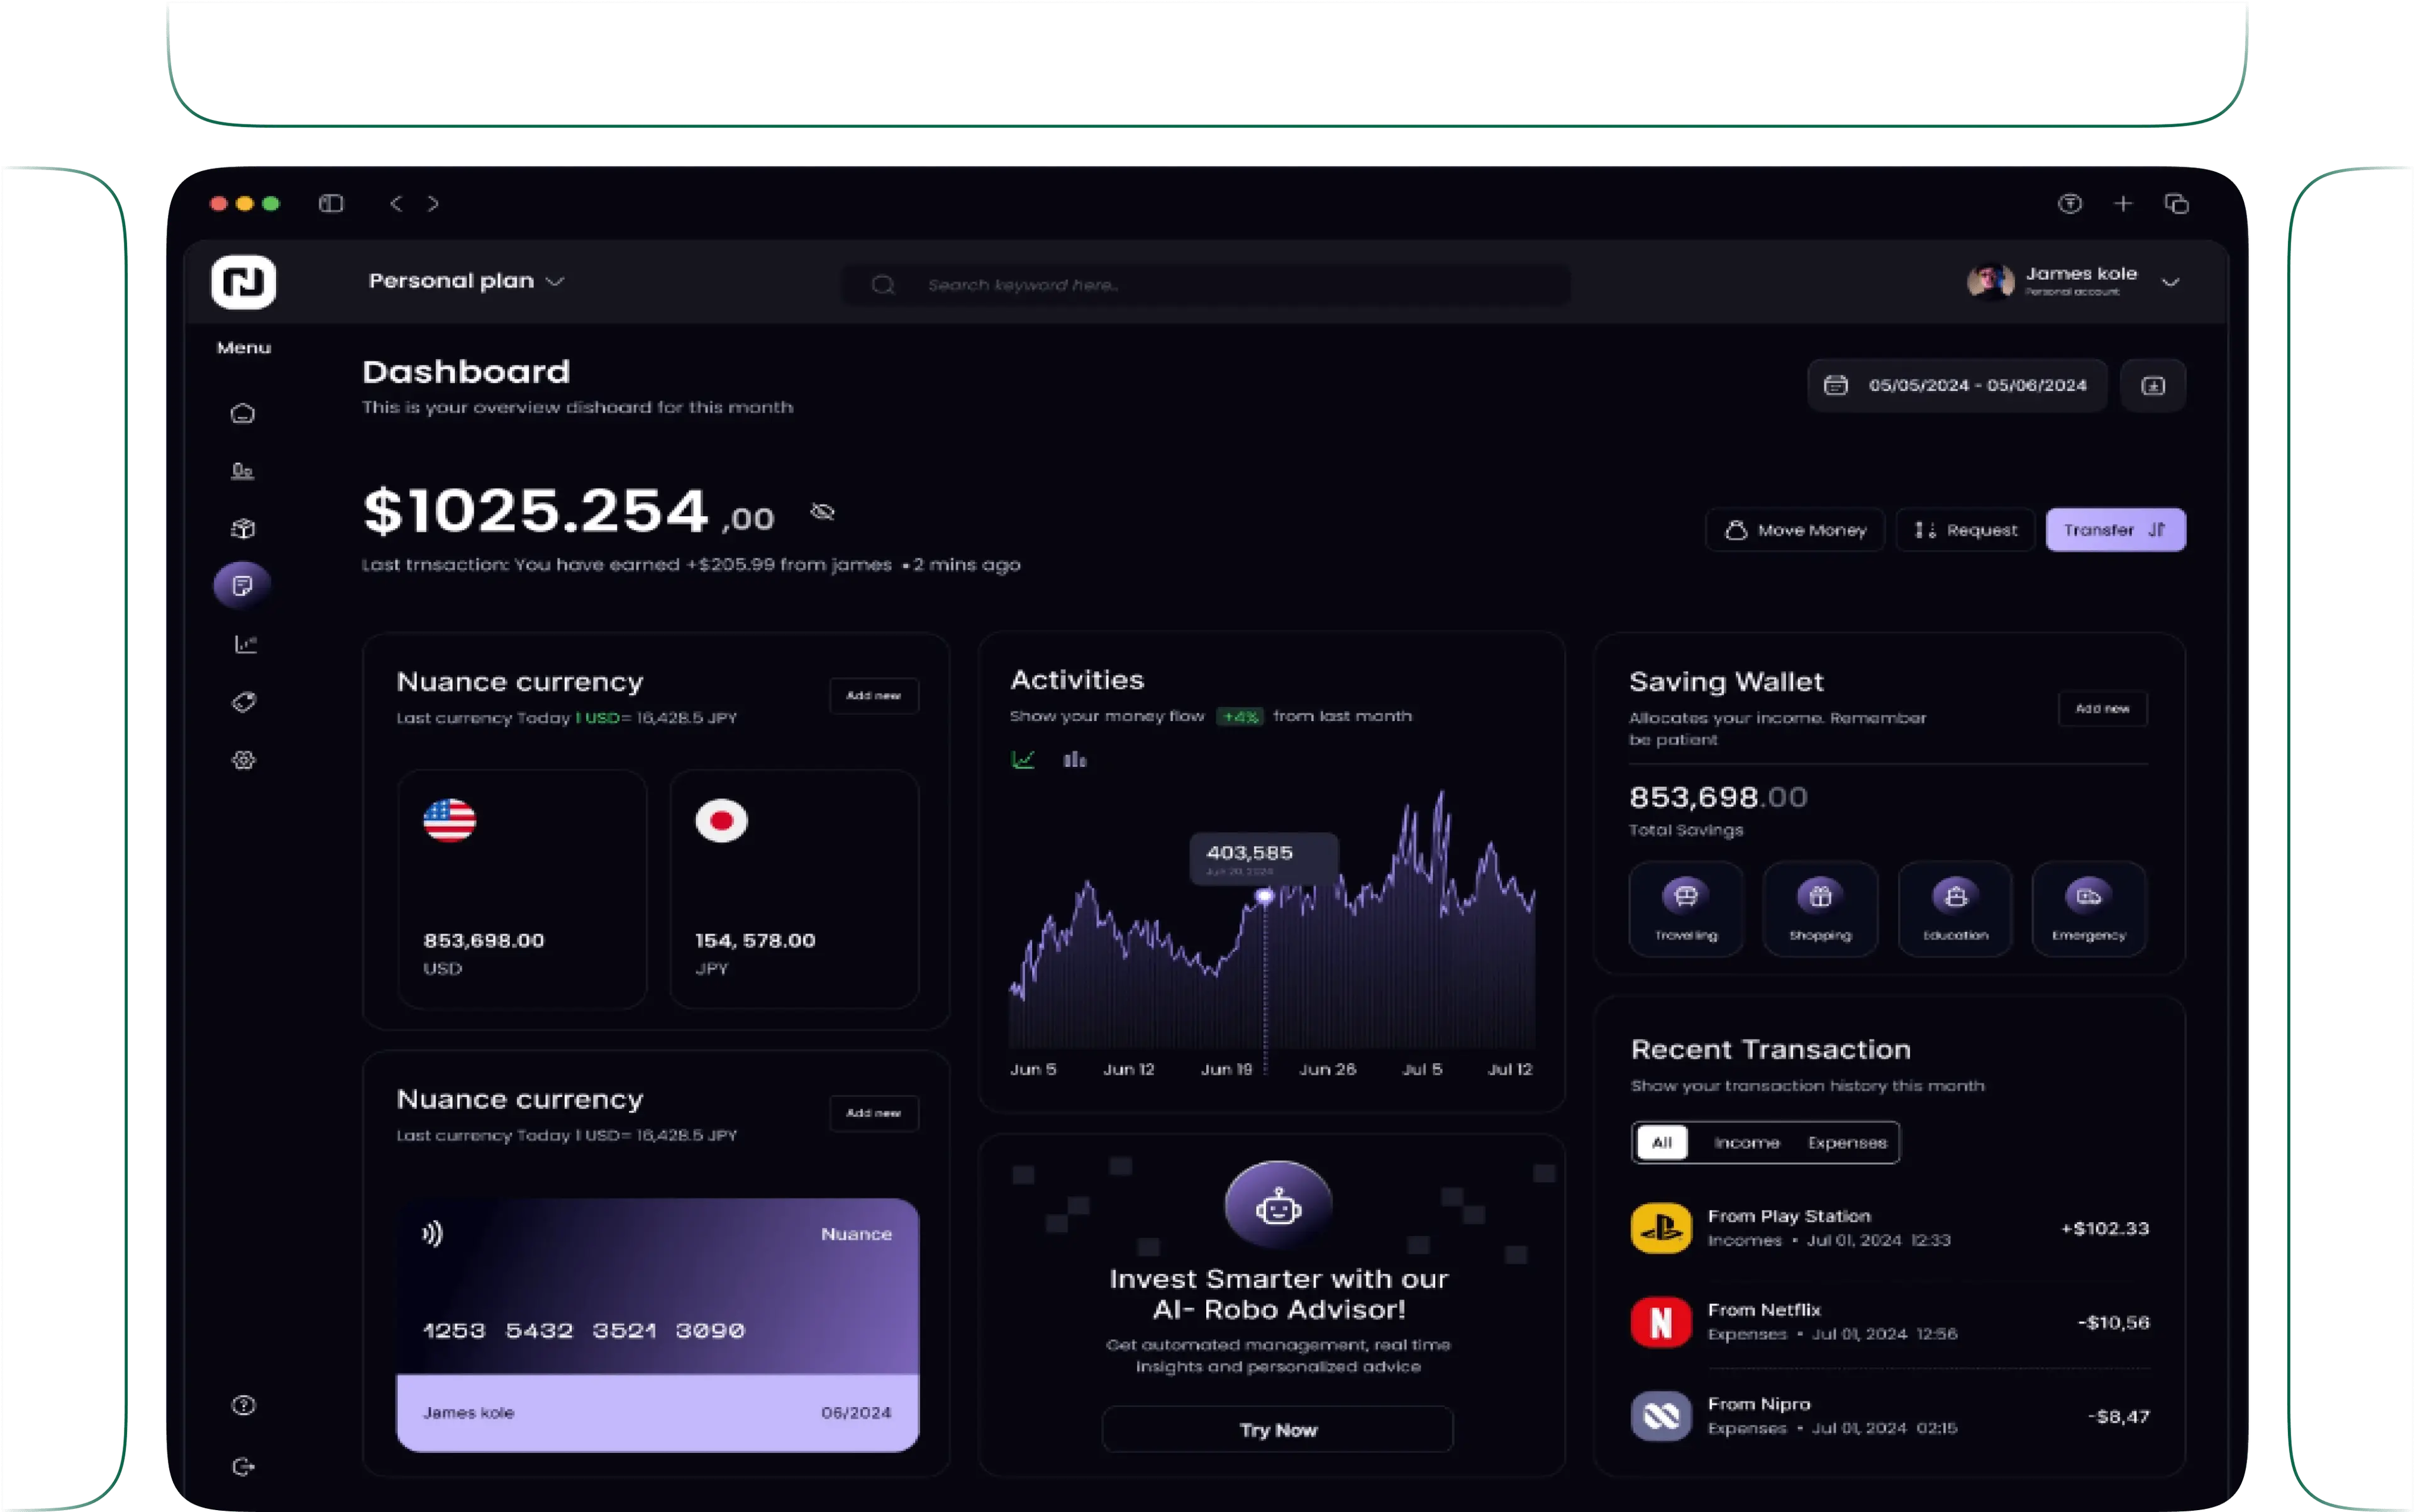Click the Jun 26 chart axis label

point(1326,1069)
